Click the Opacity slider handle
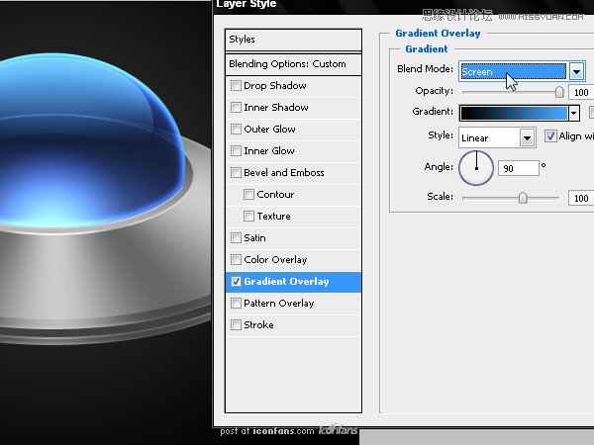 (x=559, y=92)
